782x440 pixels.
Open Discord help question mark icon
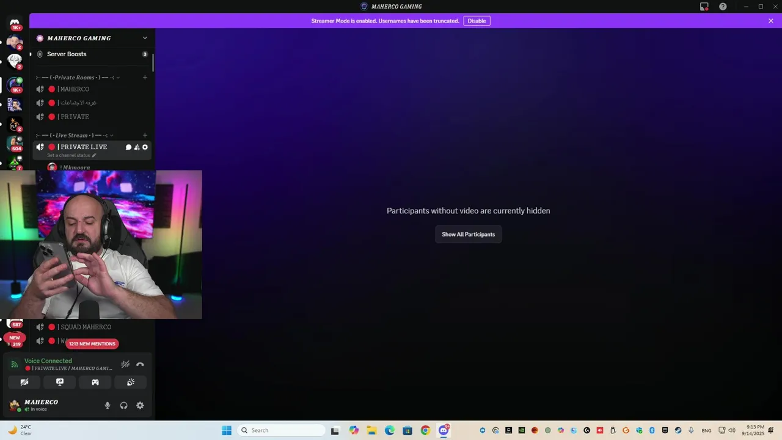click(x=723, y=7)
